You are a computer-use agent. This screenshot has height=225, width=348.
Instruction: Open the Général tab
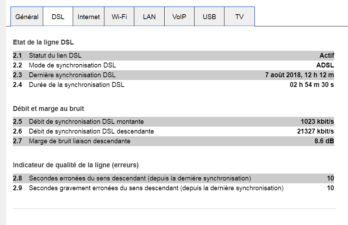click(27, 17)
